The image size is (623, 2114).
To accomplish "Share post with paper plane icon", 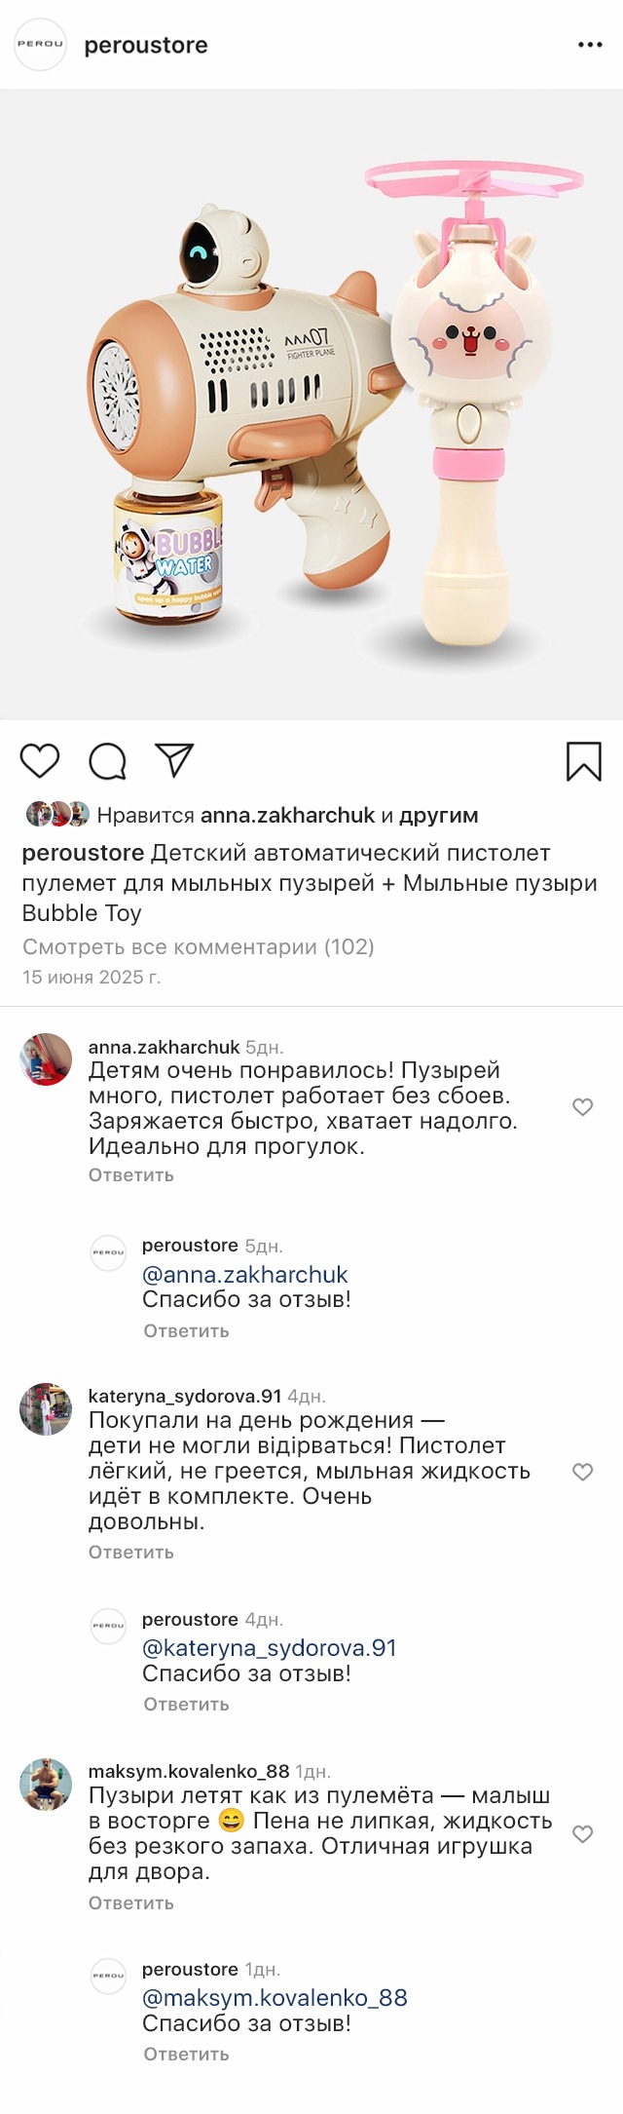I will [x=175, y=760].
